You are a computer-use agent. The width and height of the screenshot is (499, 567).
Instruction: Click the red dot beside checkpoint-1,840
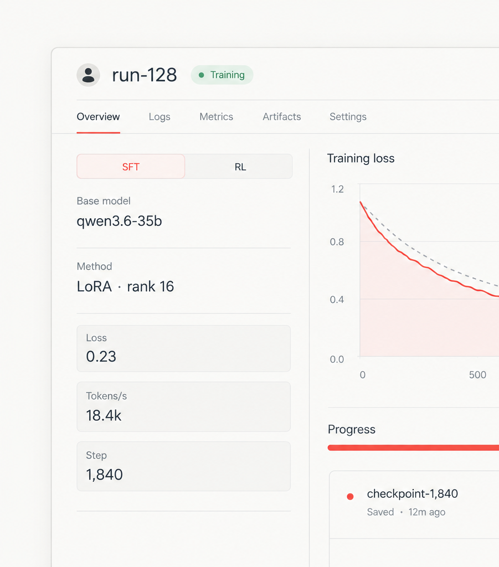tap(350, 497)
